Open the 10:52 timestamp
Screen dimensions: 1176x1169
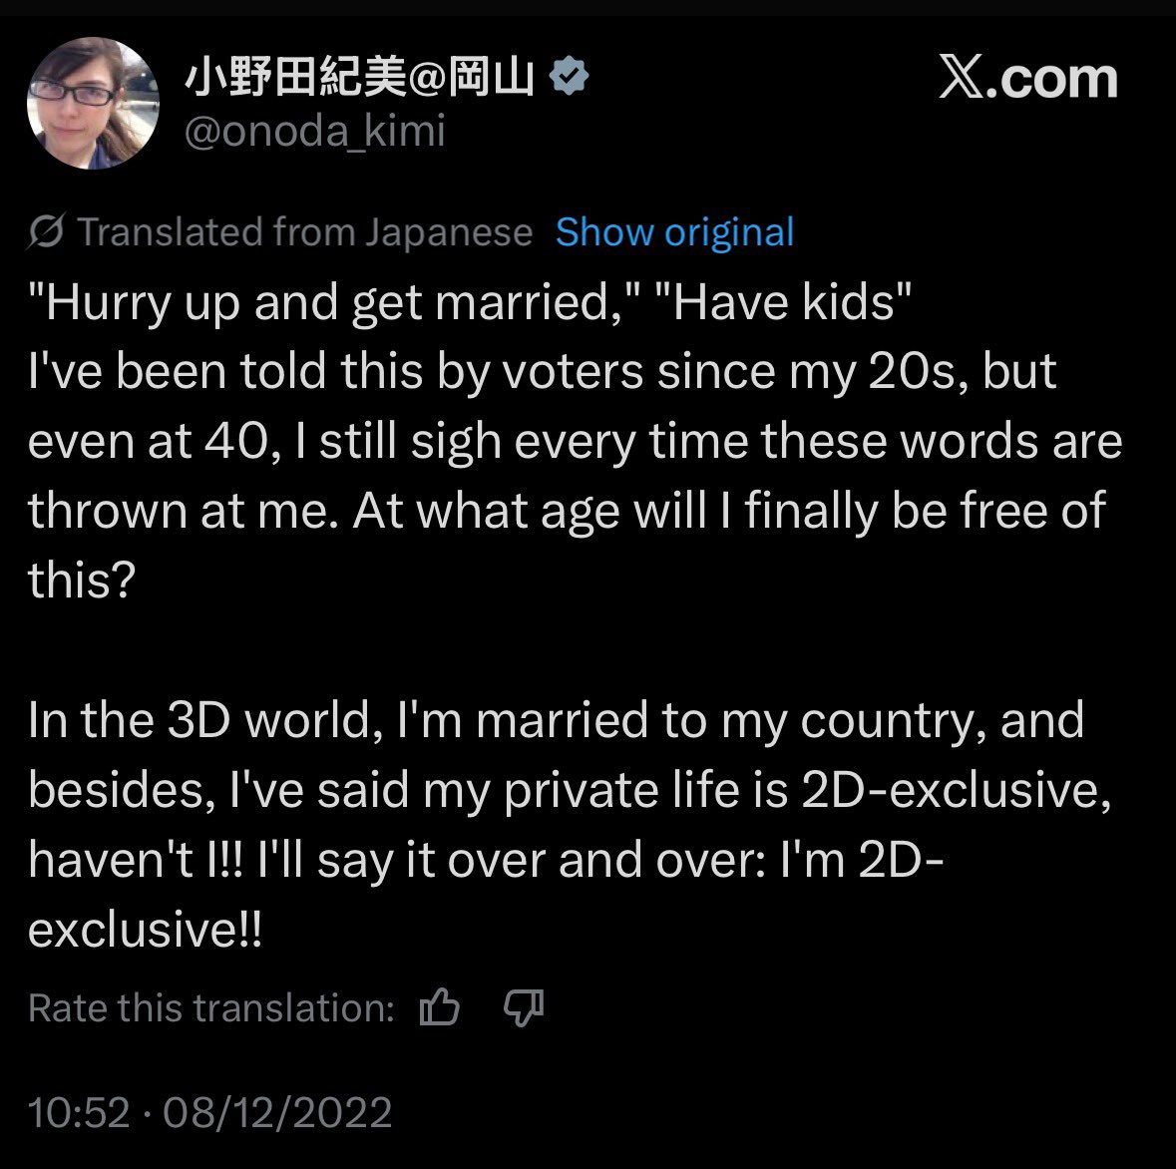click(x=79, y=1111)
